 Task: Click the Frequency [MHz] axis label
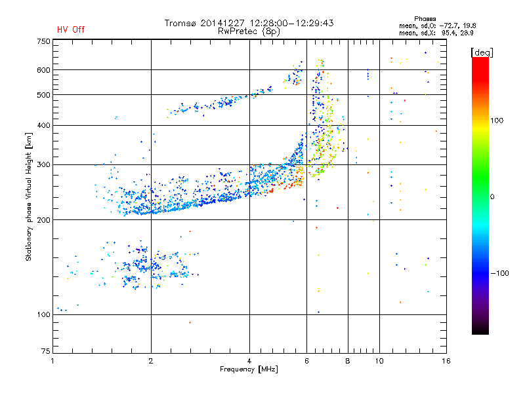click(249, 369)
